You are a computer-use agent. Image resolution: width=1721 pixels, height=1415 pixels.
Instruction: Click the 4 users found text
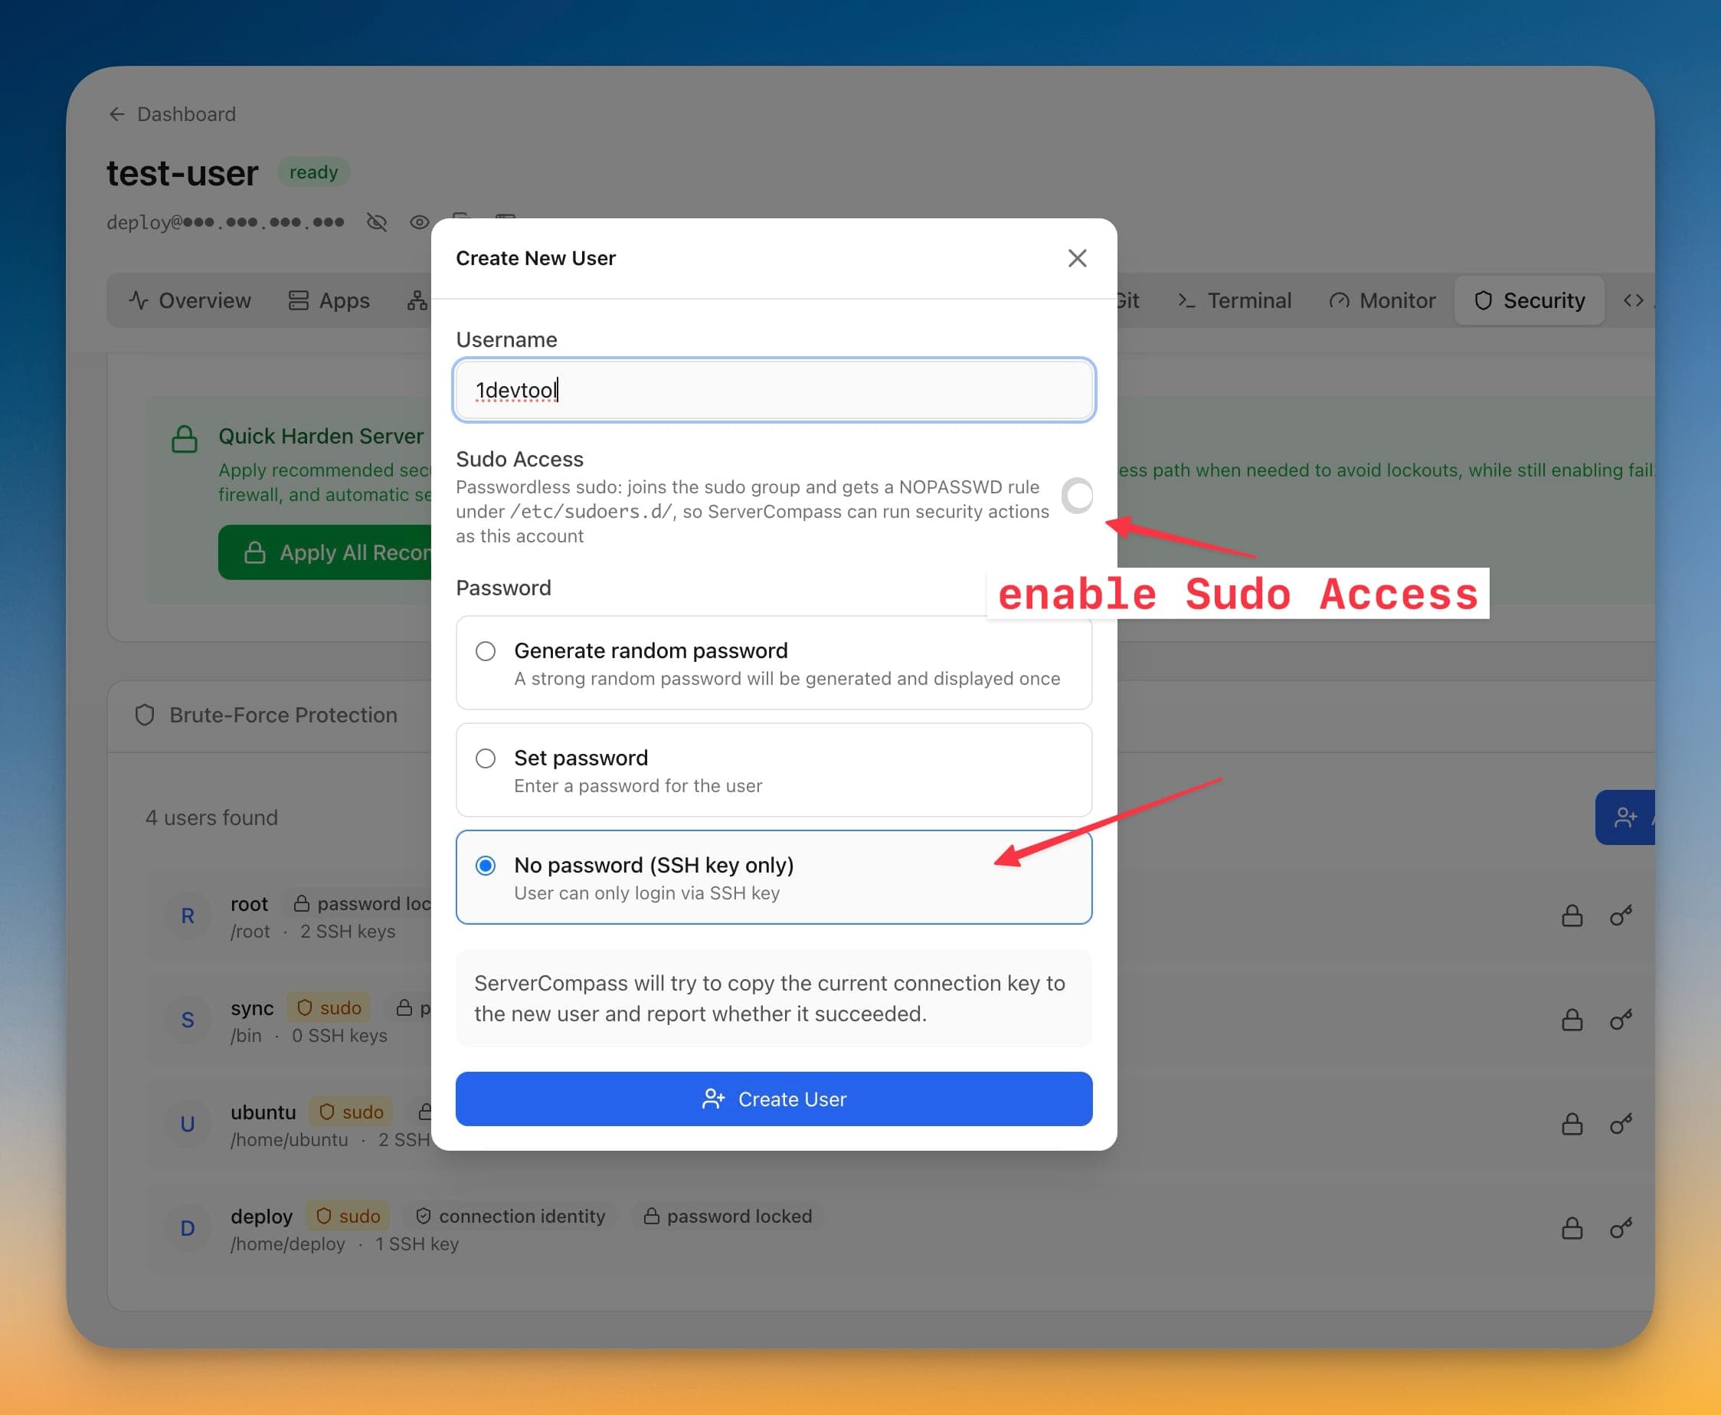tap(212, 817)
